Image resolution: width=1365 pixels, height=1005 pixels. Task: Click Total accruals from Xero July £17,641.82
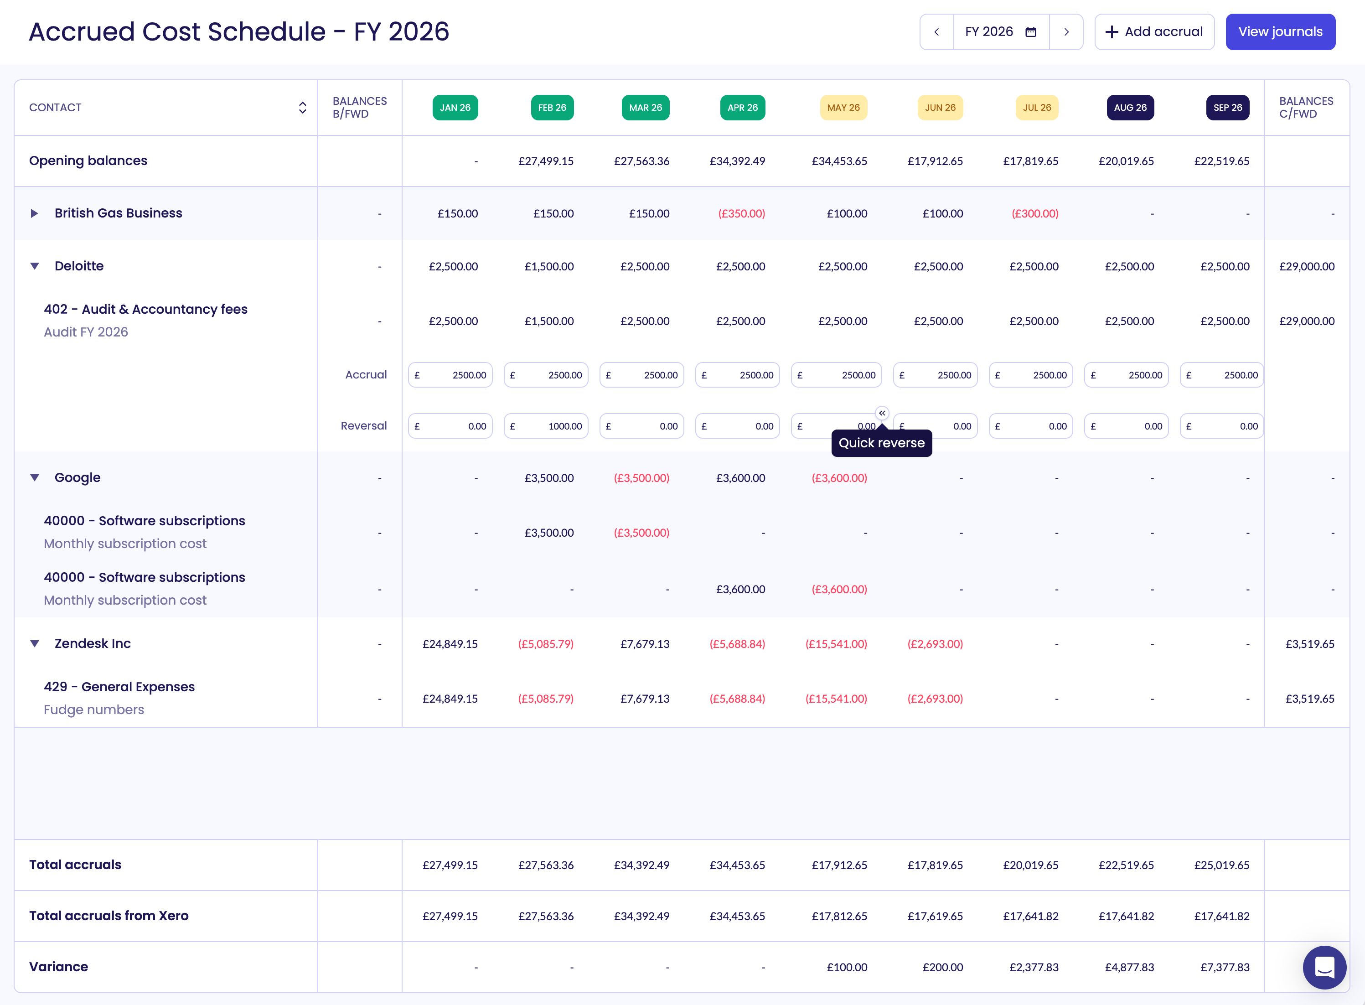click(1030, 916)
